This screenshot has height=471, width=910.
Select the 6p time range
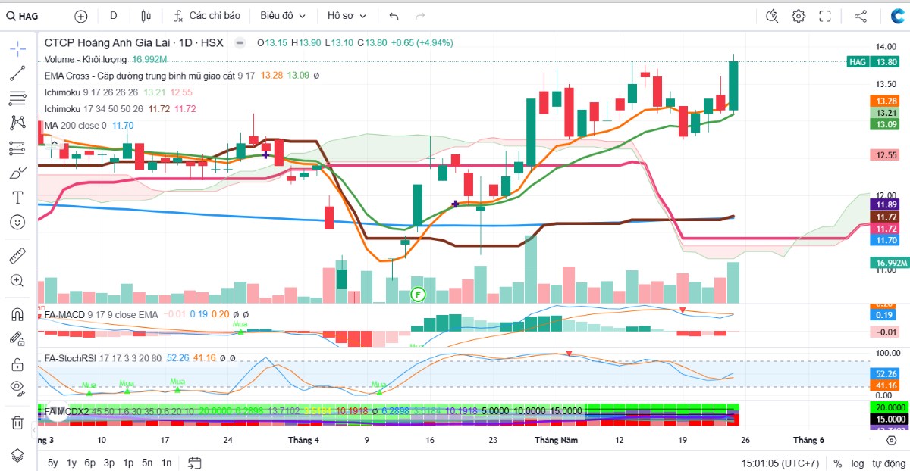tap(89, 463)
